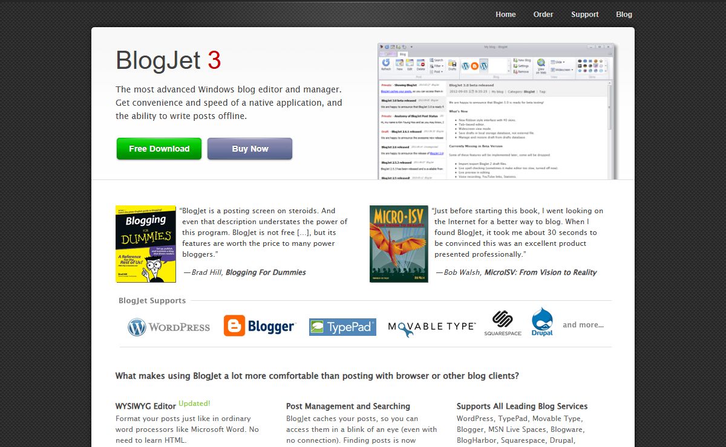This screenshot has height=447, width=726.
Task: Click the Delete post icon in BlogJet screenshot
Action: (x=420, y=65)
